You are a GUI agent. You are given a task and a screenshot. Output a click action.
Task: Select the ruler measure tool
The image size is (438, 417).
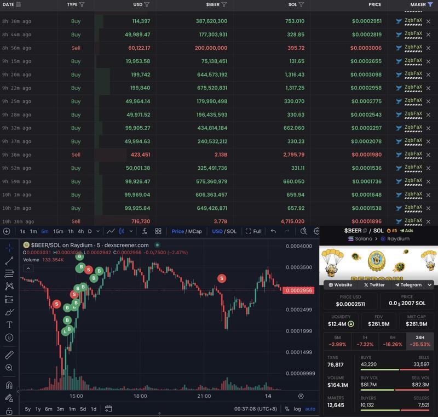[9, 355]
